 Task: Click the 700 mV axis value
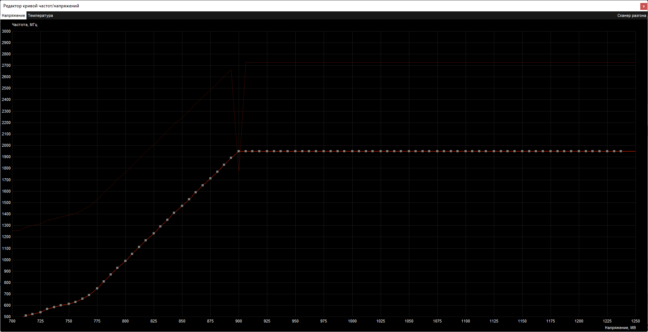(12, 321)
